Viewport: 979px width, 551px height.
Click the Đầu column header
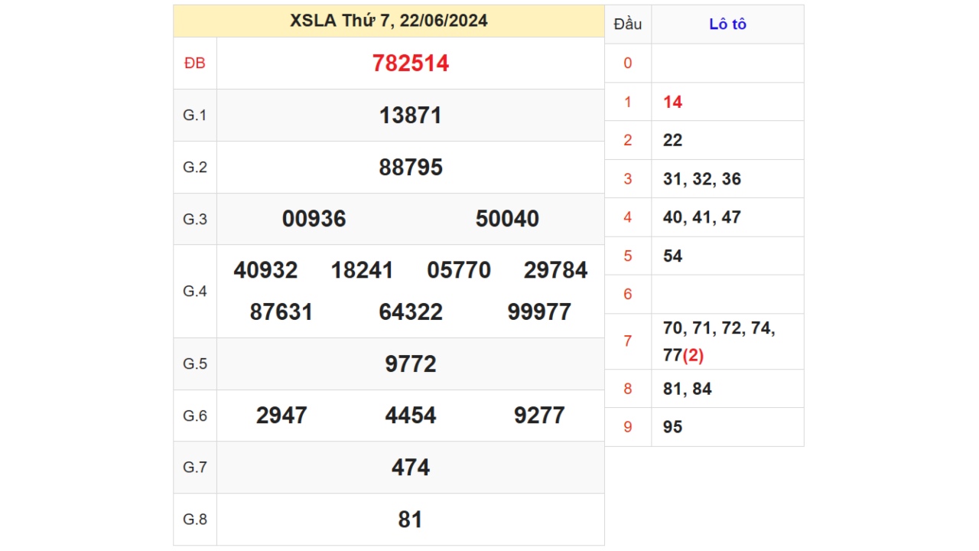pos(628,24)
